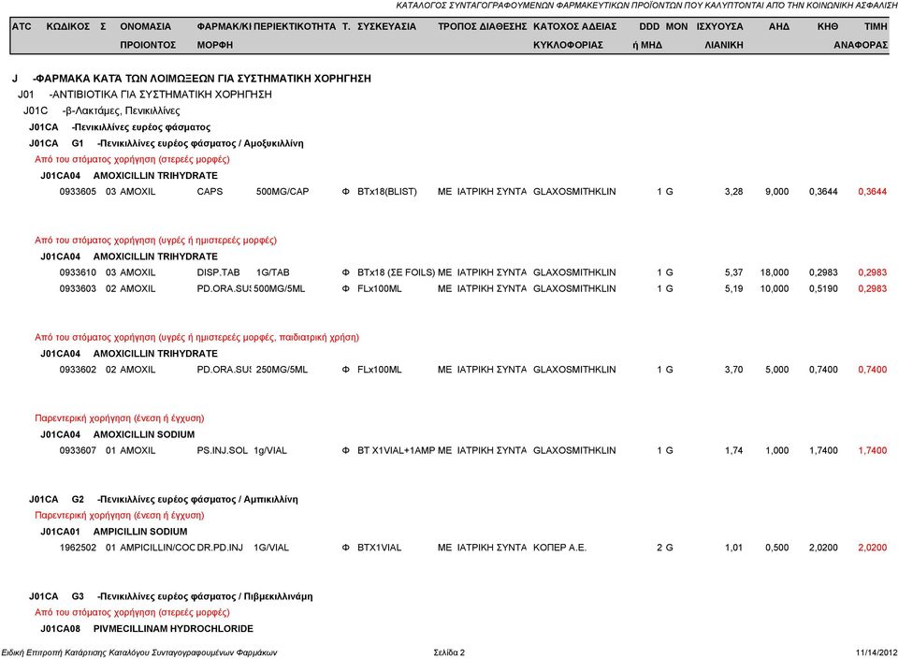Select the ΚΩΔΙΚΟΣ column header
This screenshot has width=898, height=659.
pos(68,26)
